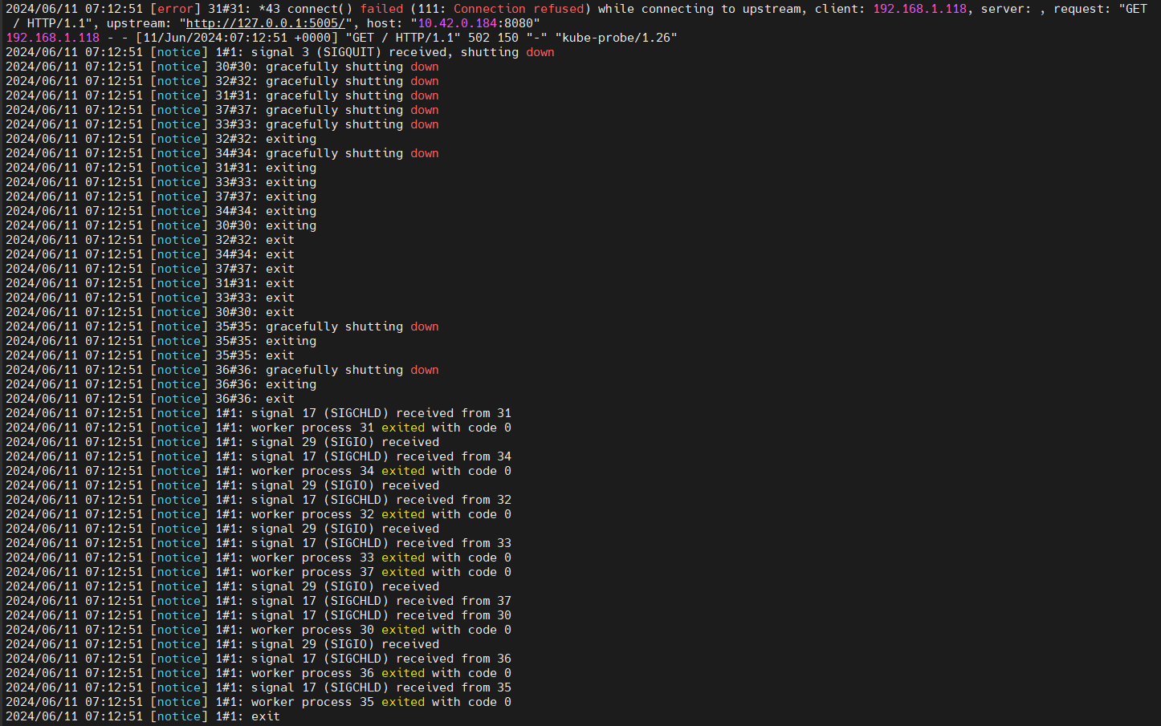Click the "34#34: gracefully shutting down" line
The height and width of the screenshot is (726, 1161).
327,153
